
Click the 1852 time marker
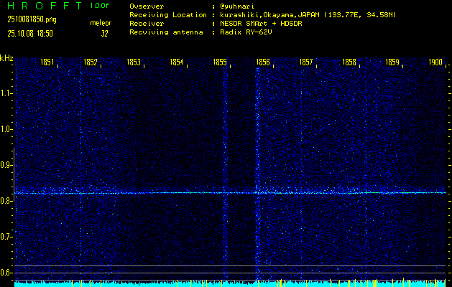pyautogui.click(x=91, y=62)
